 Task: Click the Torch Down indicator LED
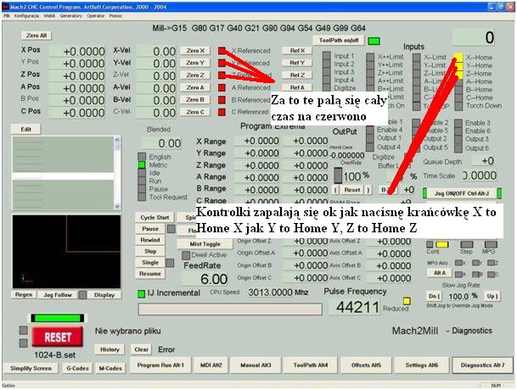(458, 106)
